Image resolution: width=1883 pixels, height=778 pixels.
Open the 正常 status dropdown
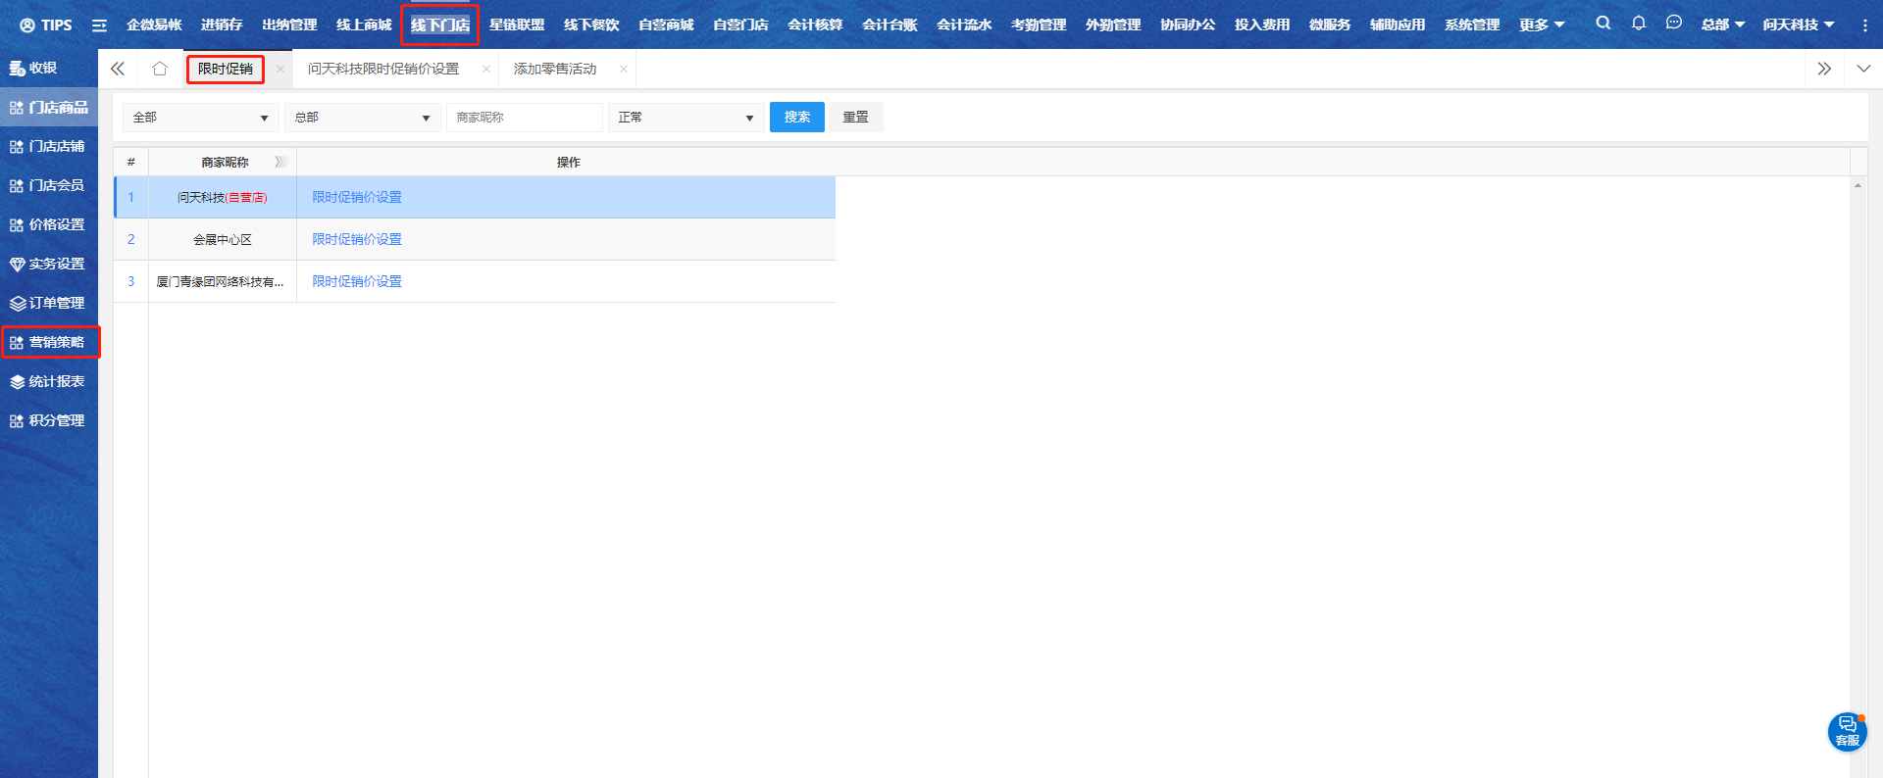686,118
